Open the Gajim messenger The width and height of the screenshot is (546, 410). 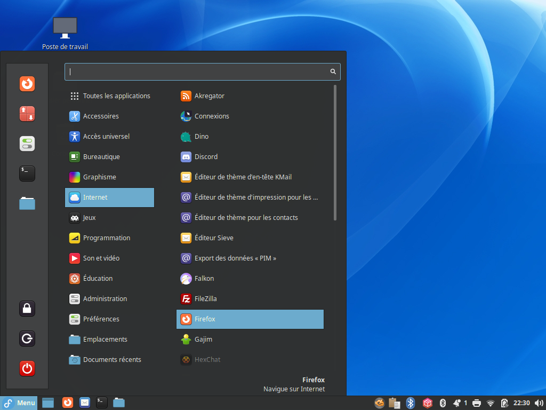coord(250,339)
